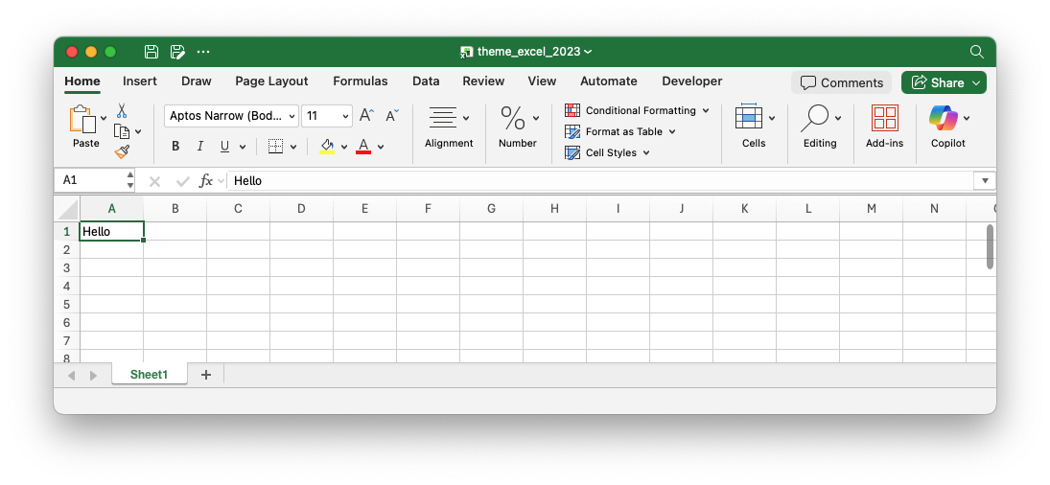
Task: Click the Save icon in title bar
Action: coord(152,52)
